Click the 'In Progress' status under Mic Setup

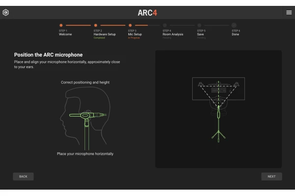(x=134, y=38)
